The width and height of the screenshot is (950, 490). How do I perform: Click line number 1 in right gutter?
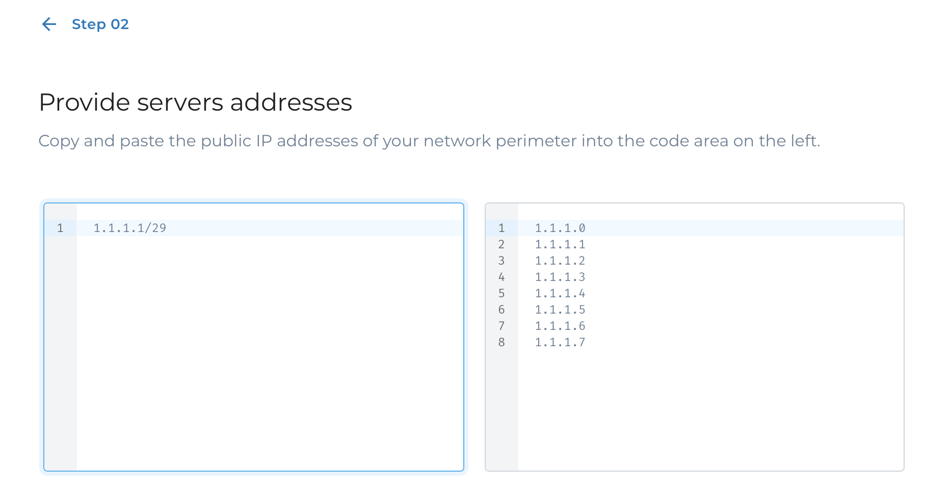tap(502, 228)
